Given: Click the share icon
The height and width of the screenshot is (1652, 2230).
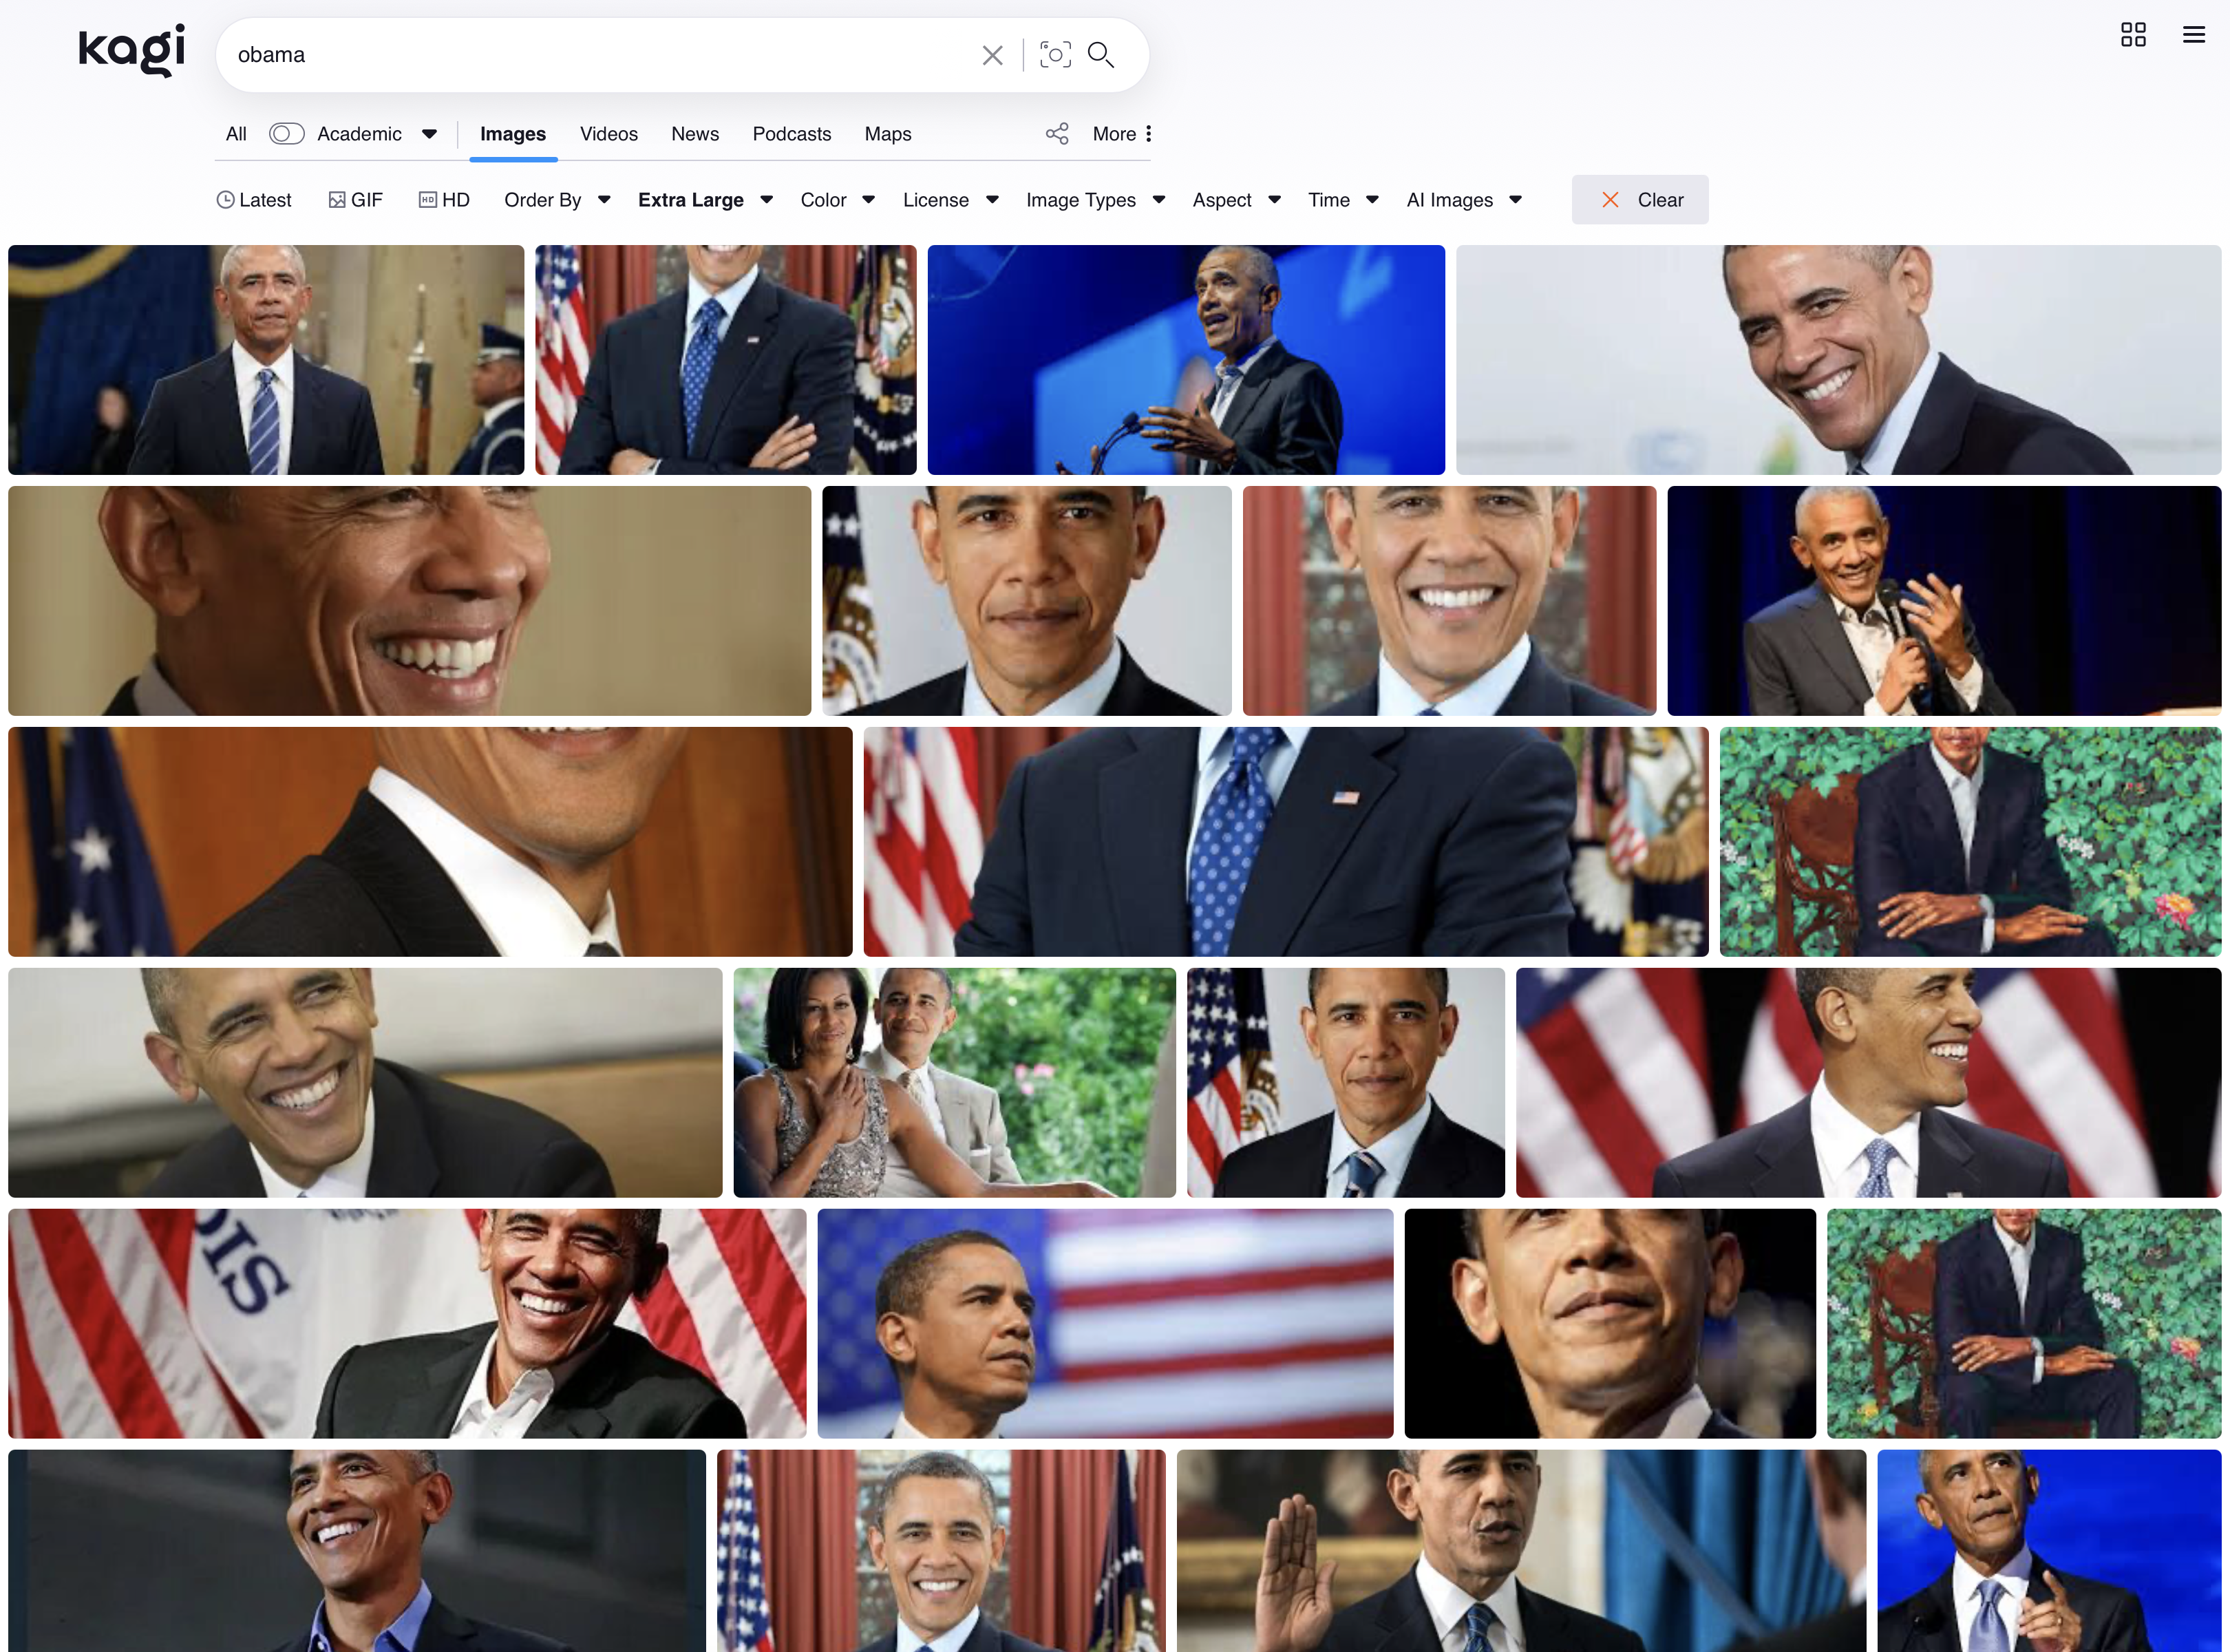Looking at the screenshot, I should click(x=1057, y=134).
